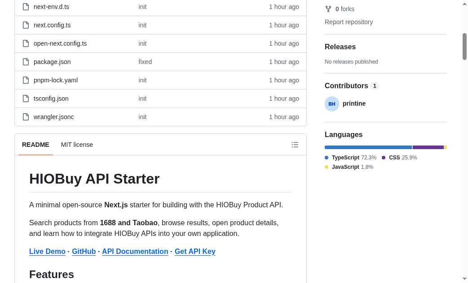Open the 'init' commit for next-env.d.ts

pos(142,7)
